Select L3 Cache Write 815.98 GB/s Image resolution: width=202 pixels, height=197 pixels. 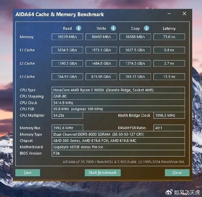pos(101,77)
